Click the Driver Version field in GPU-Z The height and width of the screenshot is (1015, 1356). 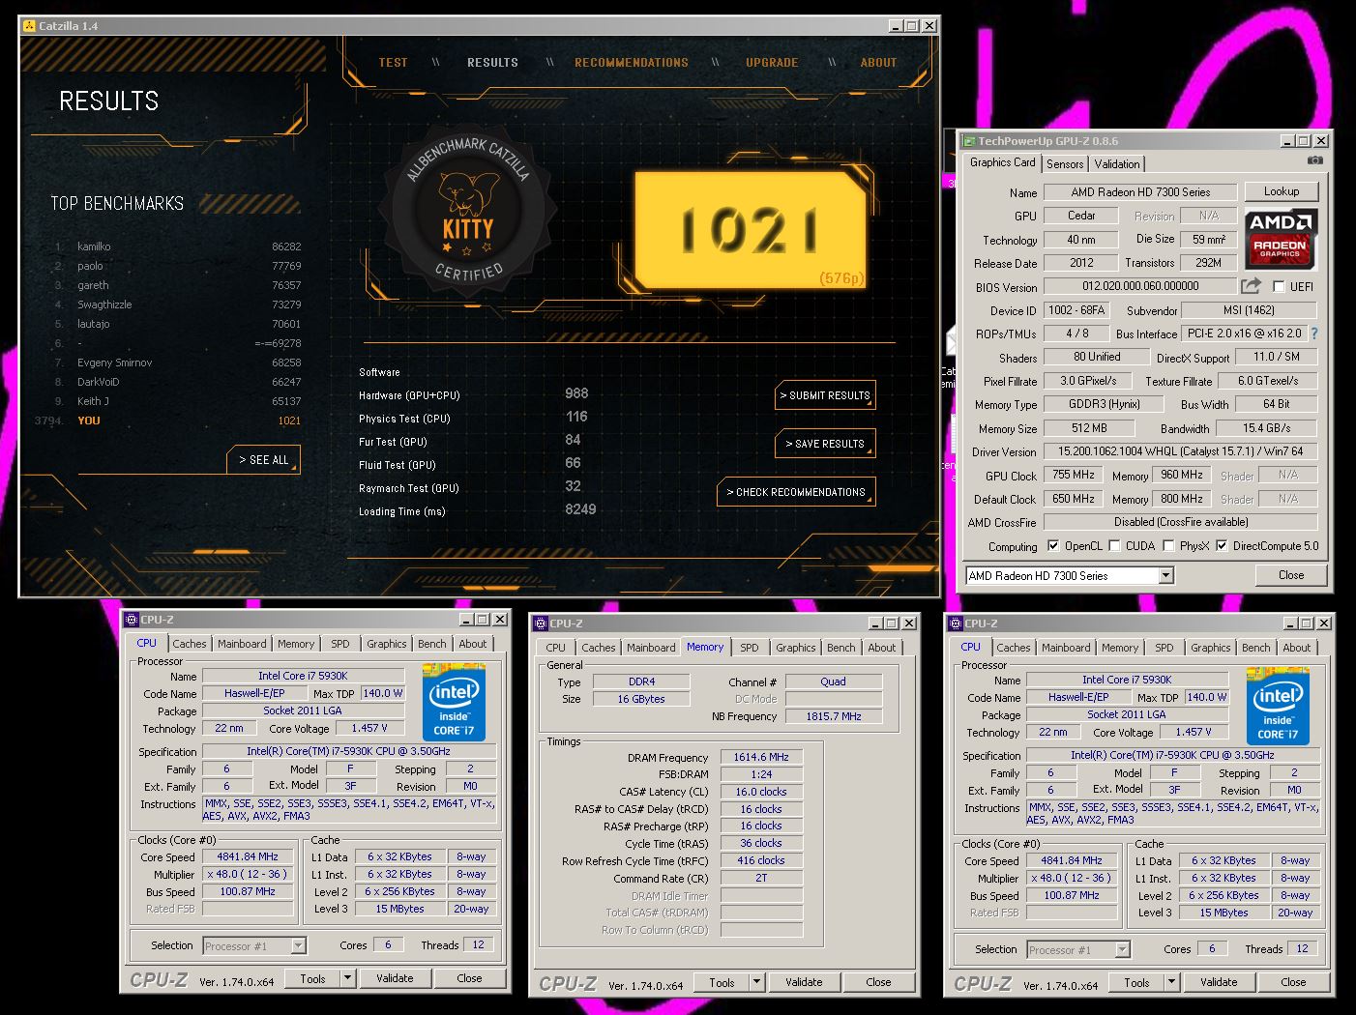tap(1180, 451)
